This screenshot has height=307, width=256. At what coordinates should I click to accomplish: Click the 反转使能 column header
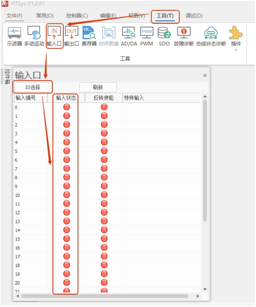(104, 98)
